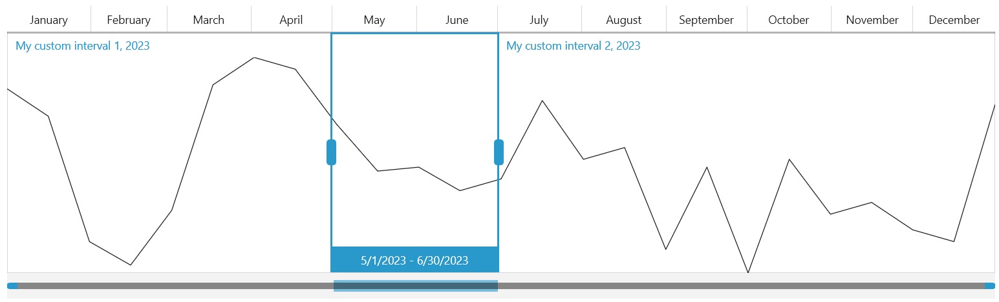Click the highlighted thumb in bottom scrollbar

click(x=416, y=286)
